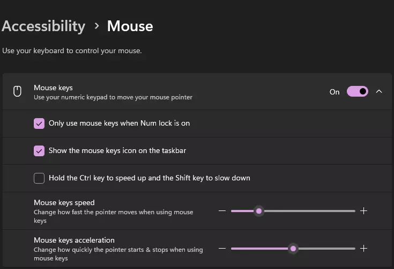Enable the Hold Ctrl key speed-up checkbox
Screen dimensions: 394x269
[39, 178]
